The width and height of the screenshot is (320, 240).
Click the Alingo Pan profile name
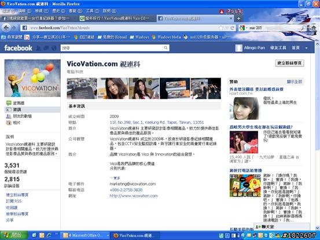pyautogui.click(x=254, y=48)
